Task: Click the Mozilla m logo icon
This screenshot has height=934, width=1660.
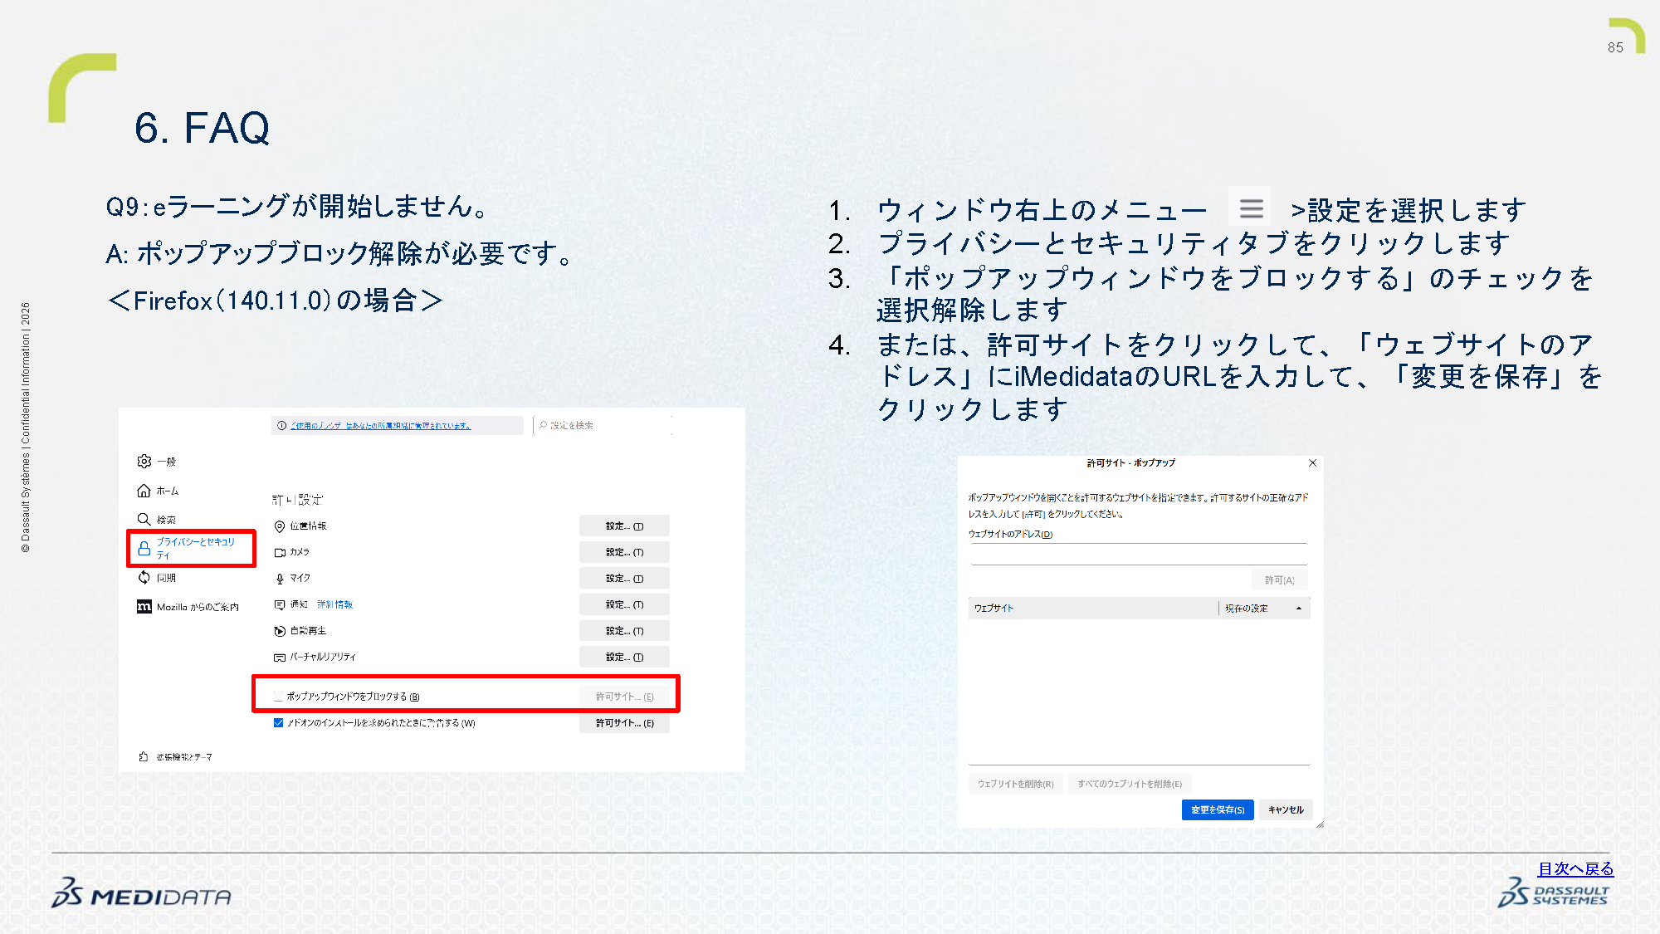Action: tap(144, 607)
